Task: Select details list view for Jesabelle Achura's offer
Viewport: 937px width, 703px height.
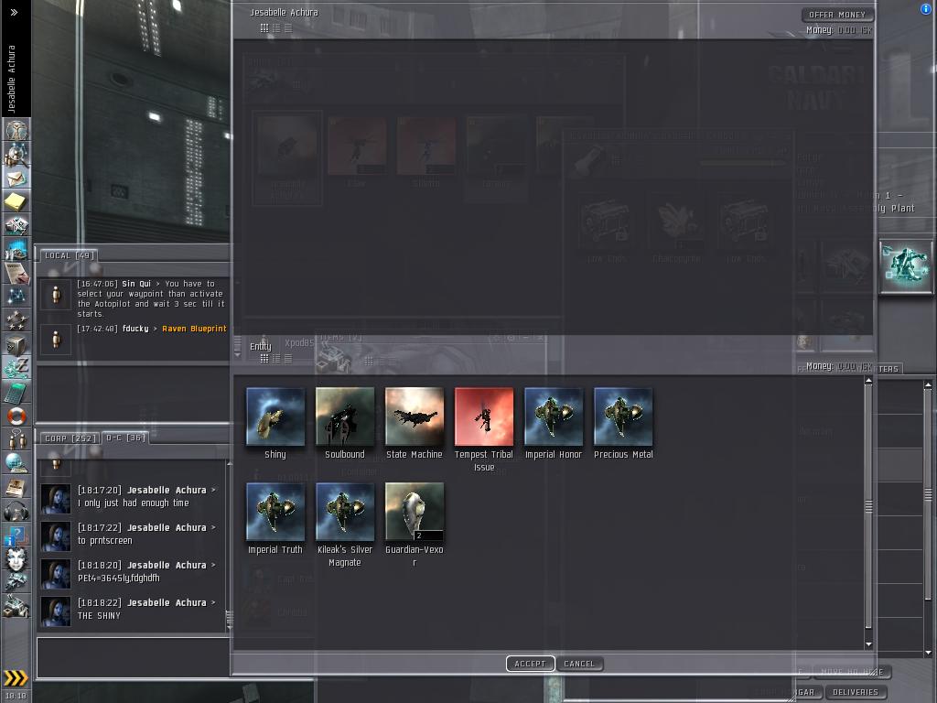Action: pos(276,27)
